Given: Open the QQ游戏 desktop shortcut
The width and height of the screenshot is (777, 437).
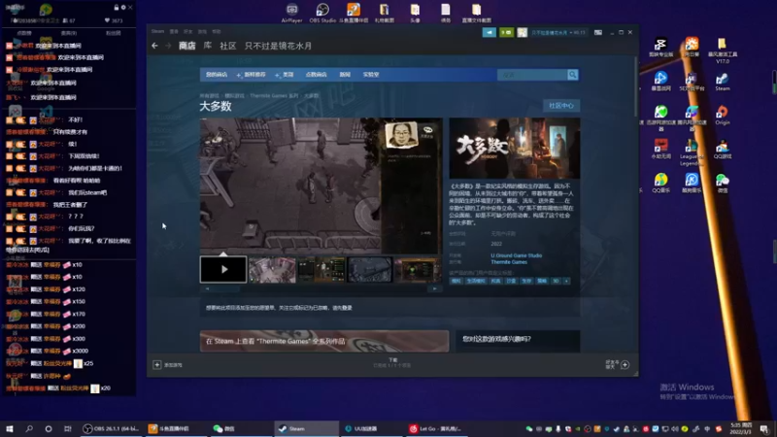Looking at the screenshot, I should 723,150.
